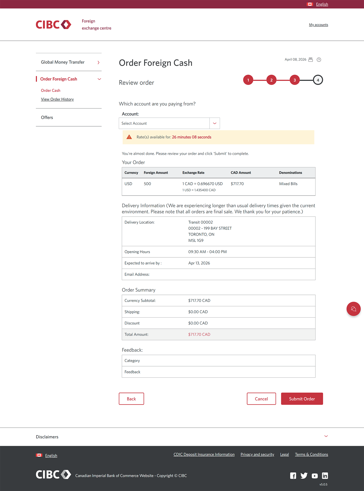
Task: Click English language link in footer
Action: pos(51,456)
